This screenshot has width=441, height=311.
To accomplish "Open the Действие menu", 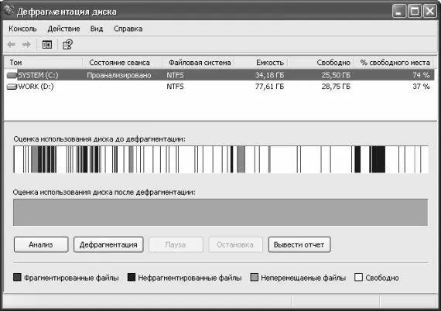I will 63,29.
